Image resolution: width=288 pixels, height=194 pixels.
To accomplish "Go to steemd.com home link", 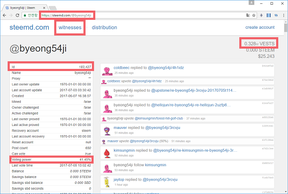I will tap(29, 27).
